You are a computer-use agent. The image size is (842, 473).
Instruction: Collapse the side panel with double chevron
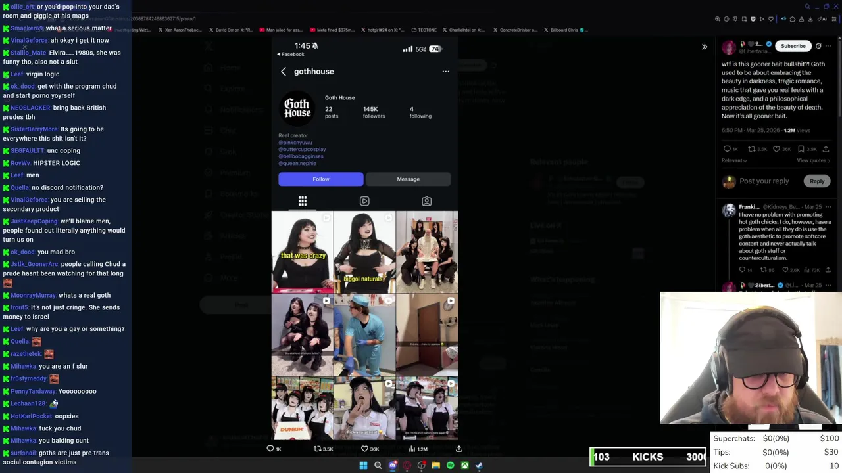point(705,47)
